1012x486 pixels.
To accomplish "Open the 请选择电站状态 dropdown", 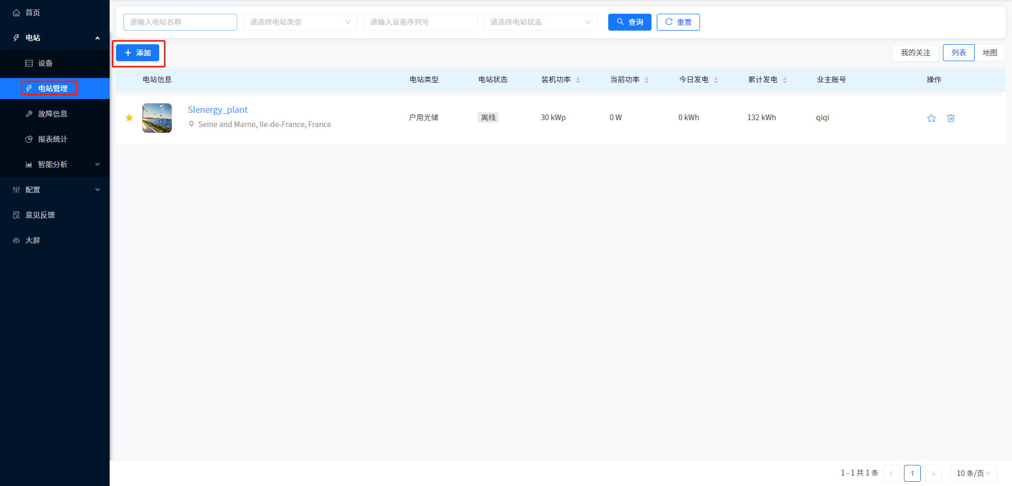I will (540, 22).
